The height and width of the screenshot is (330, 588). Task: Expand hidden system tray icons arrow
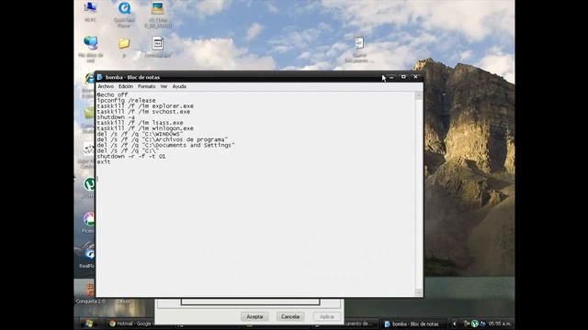pos(455,324)
